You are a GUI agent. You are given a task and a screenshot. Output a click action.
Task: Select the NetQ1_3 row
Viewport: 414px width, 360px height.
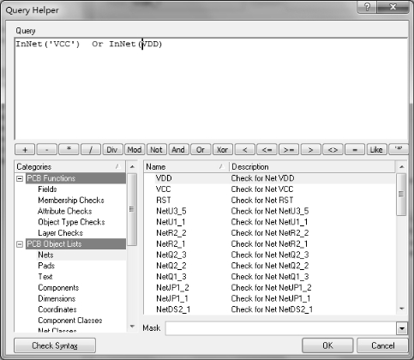coord(269,277)
